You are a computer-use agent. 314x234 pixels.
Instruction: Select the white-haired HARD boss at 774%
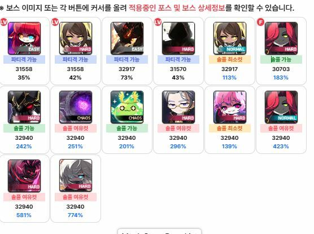[76, 175]
